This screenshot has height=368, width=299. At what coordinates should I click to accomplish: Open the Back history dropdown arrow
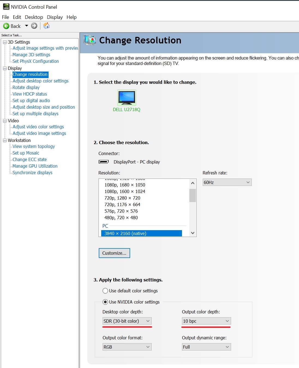point(26,26)
